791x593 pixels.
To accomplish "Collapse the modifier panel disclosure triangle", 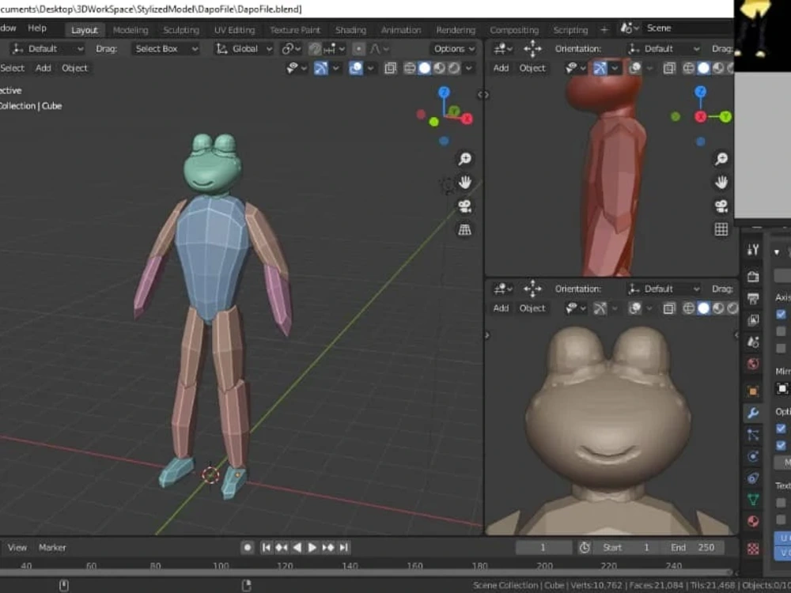I will coord(777,251).
